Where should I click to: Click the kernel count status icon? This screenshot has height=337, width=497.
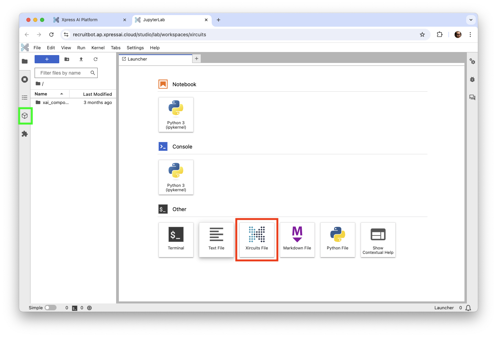(x=89, y=308)
